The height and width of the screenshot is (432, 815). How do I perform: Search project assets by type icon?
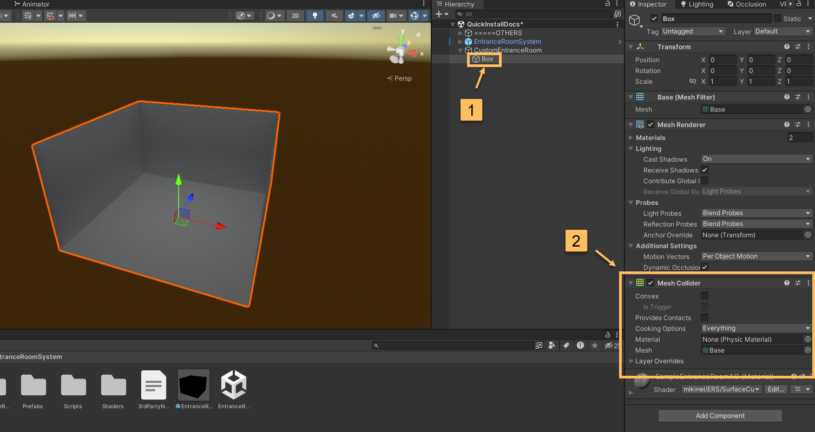pyautogui.click(x=552, y=345)
